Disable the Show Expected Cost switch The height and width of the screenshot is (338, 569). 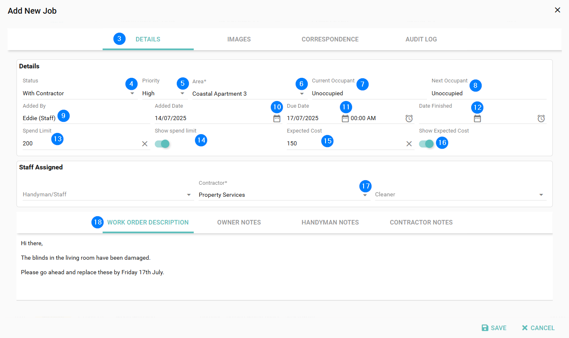426,144
